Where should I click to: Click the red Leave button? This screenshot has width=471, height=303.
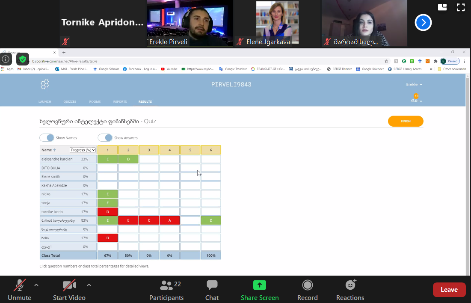[449, 290]
